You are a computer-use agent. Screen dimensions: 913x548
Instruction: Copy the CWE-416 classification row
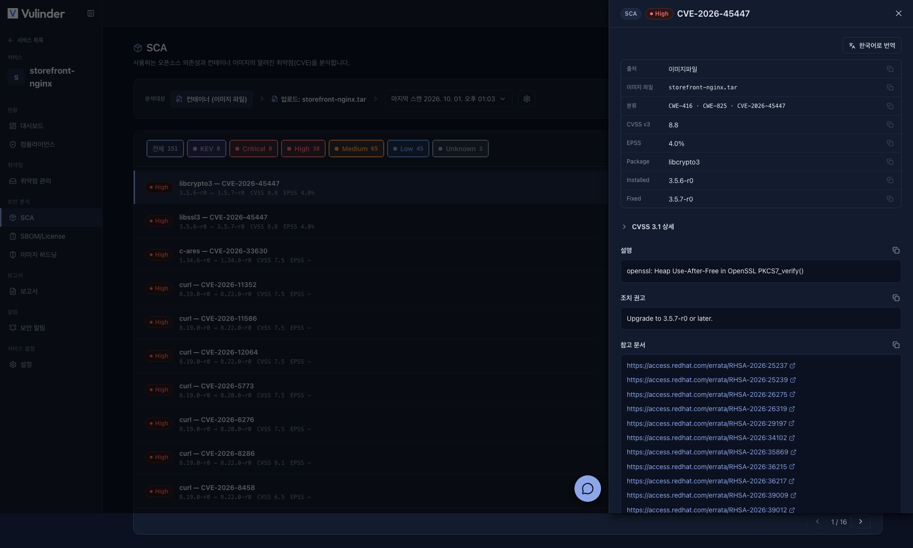[890, 106]
